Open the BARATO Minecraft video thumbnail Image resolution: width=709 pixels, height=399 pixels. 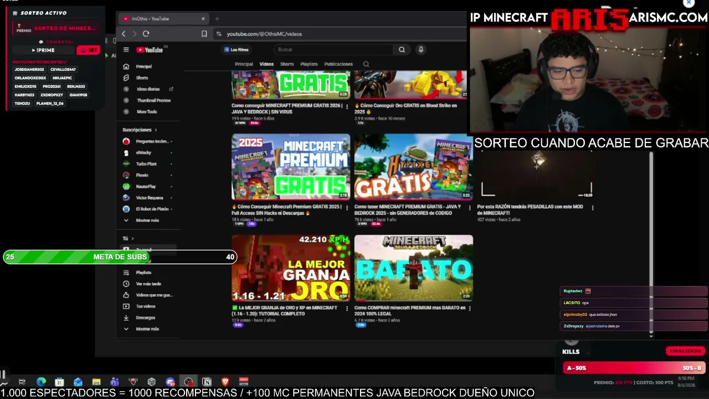[x=414, y=268]
